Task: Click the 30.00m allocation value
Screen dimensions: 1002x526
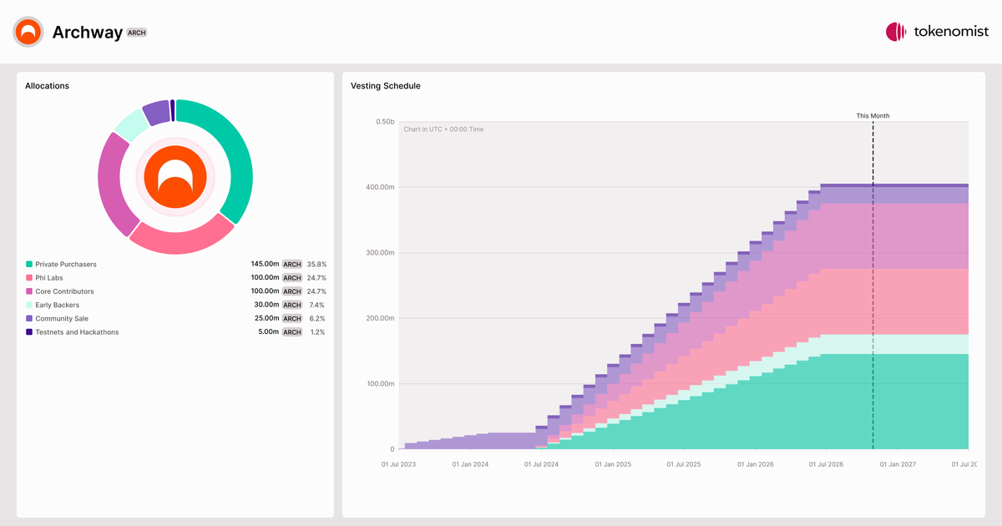Action: pos(266,305)
